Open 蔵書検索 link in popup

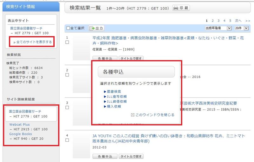[111, 91]
